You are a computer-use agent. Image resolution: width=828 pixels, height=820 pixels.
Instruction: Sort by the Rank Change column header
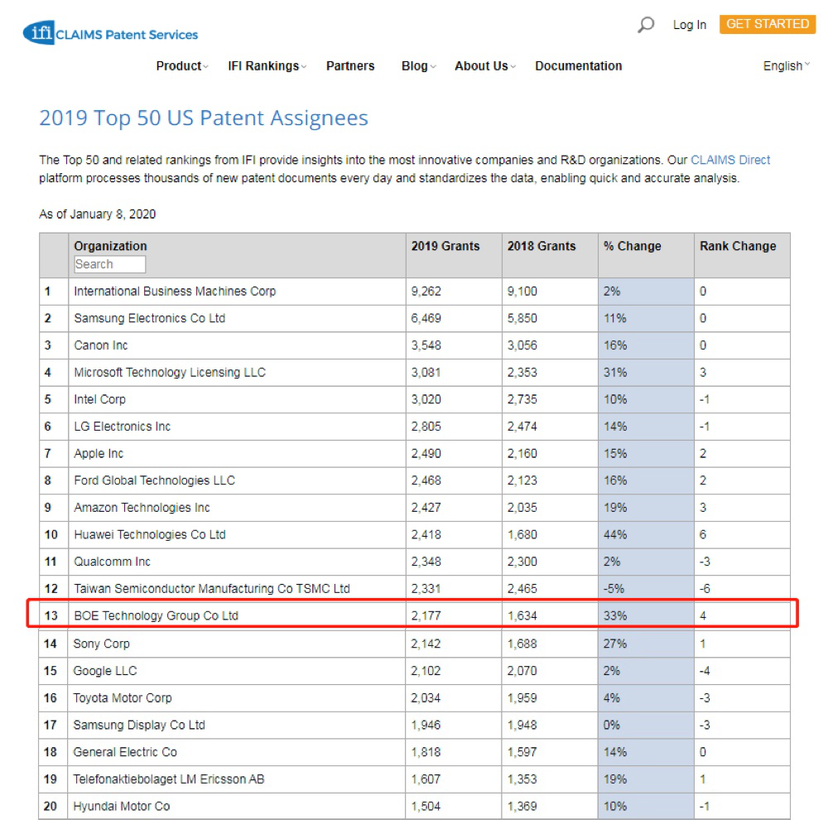point(737,246)
